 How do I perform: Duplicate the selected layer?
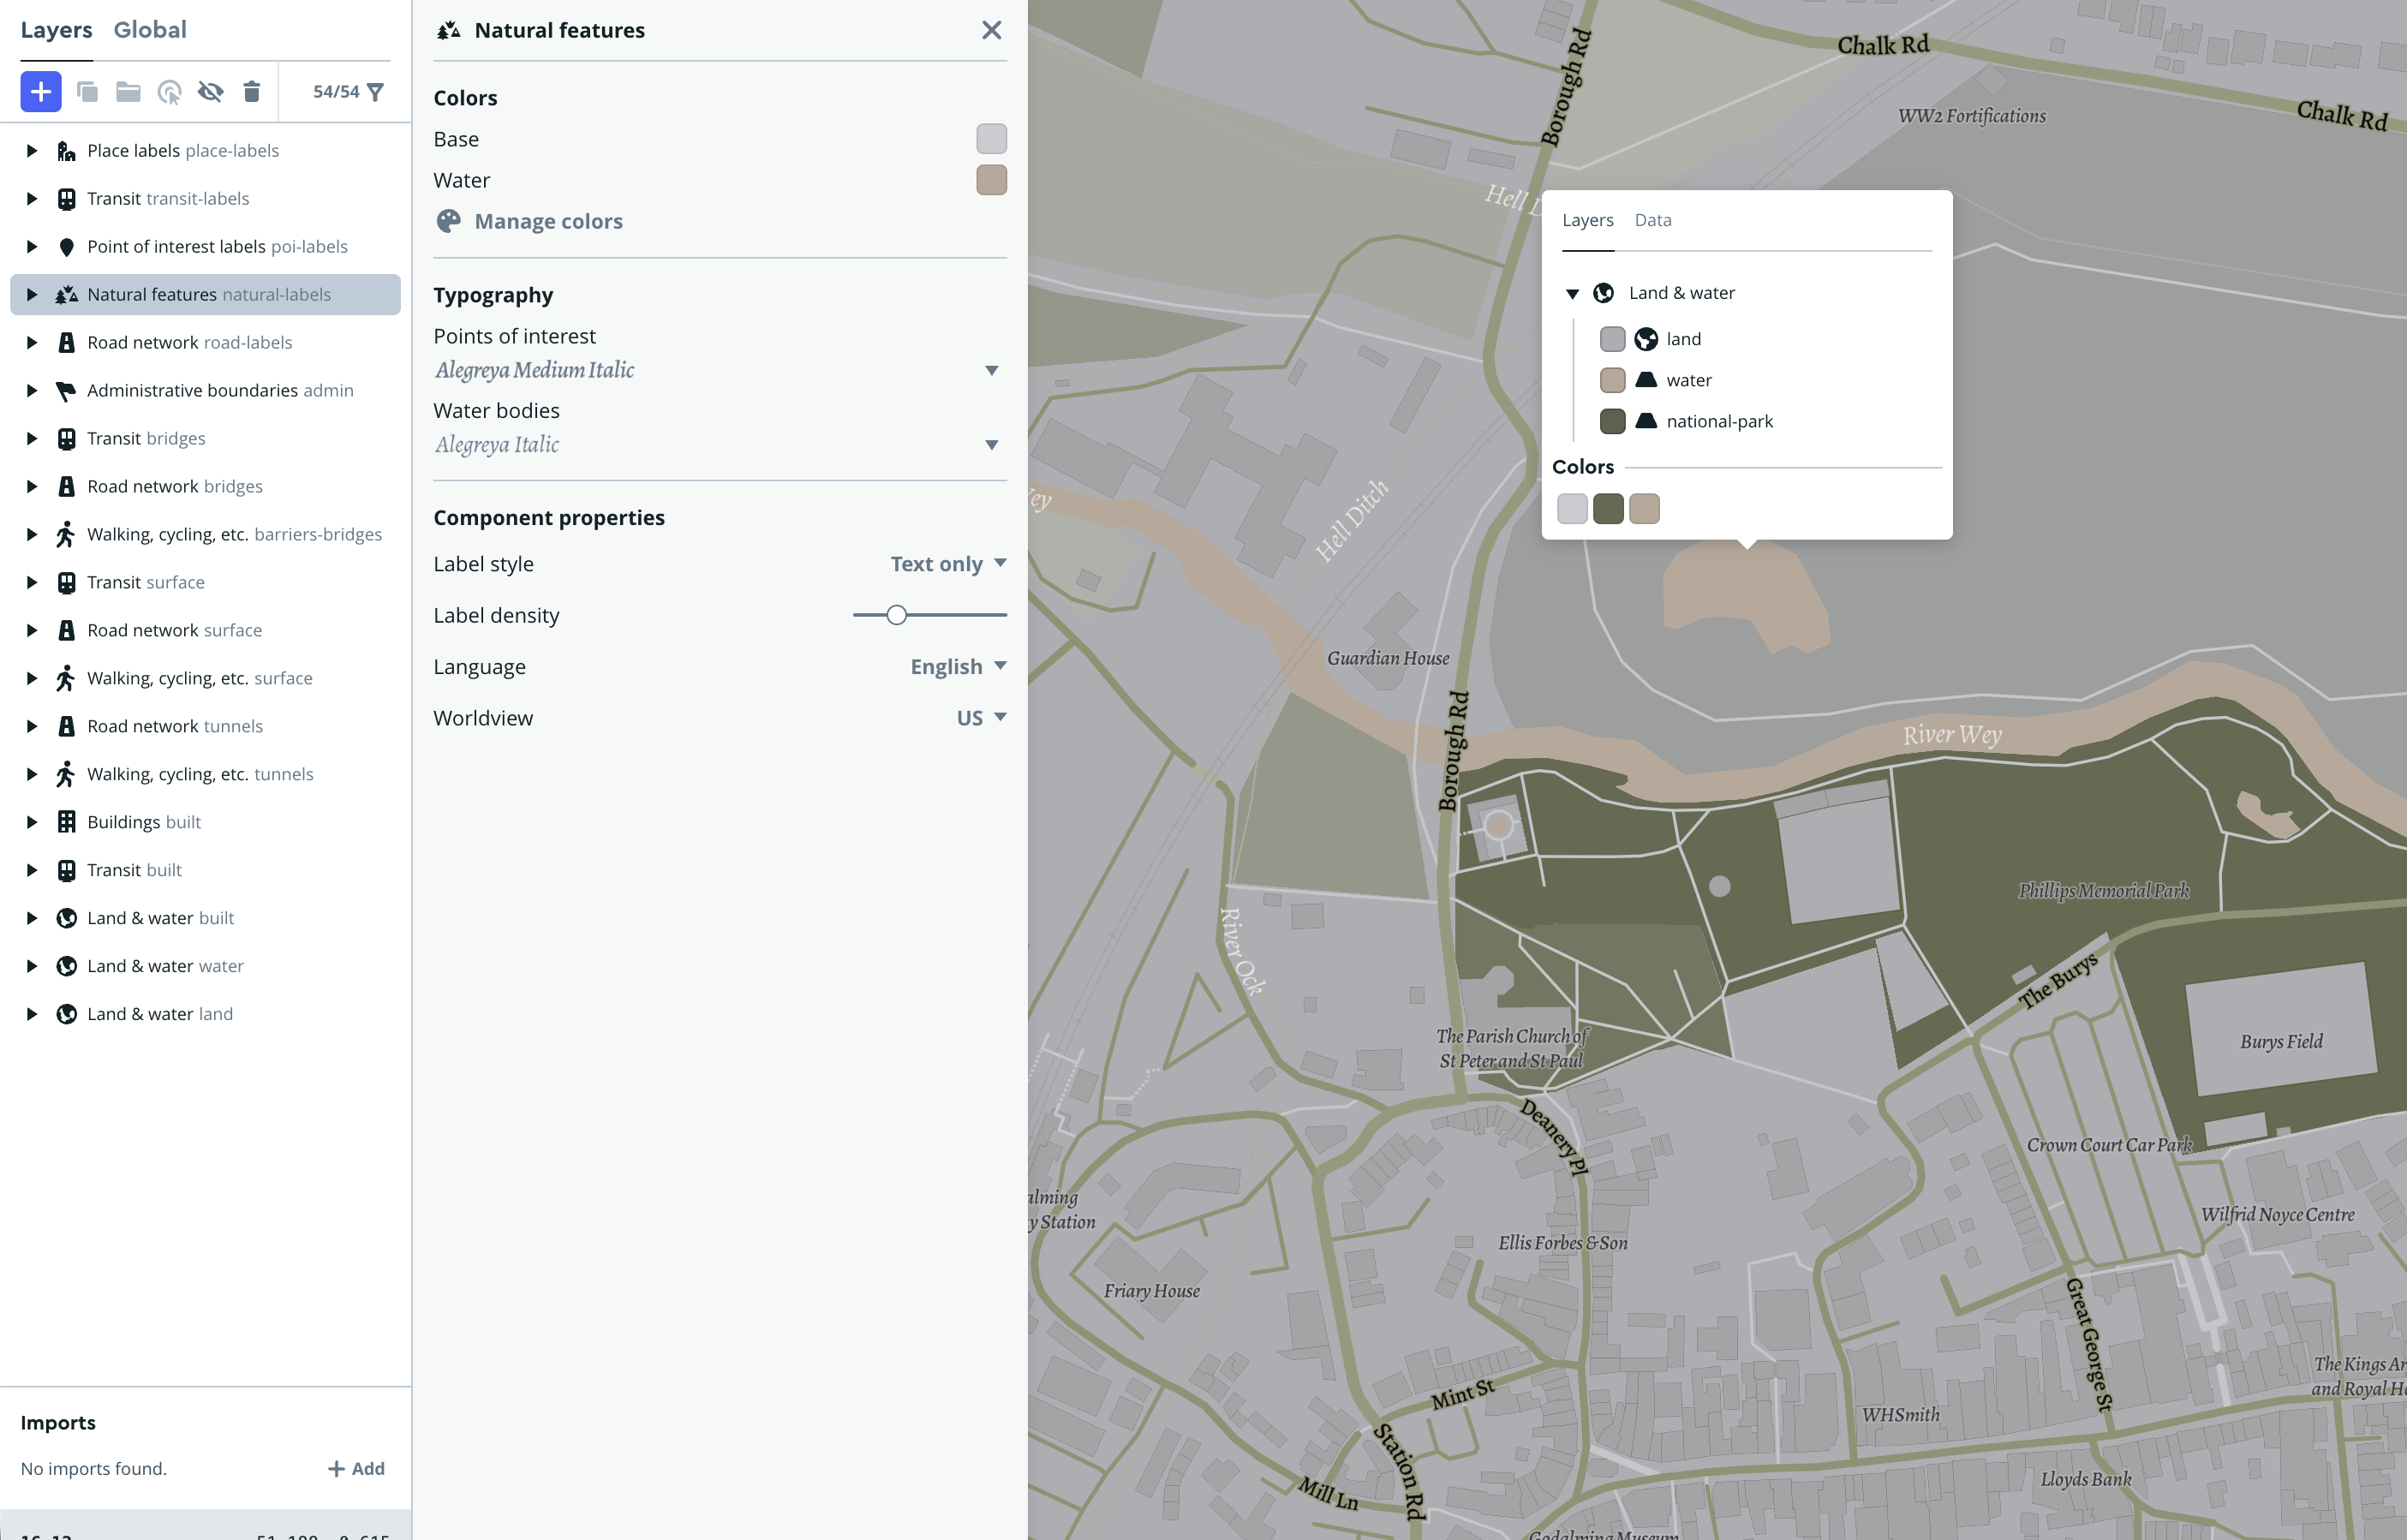tap(88, 92)
